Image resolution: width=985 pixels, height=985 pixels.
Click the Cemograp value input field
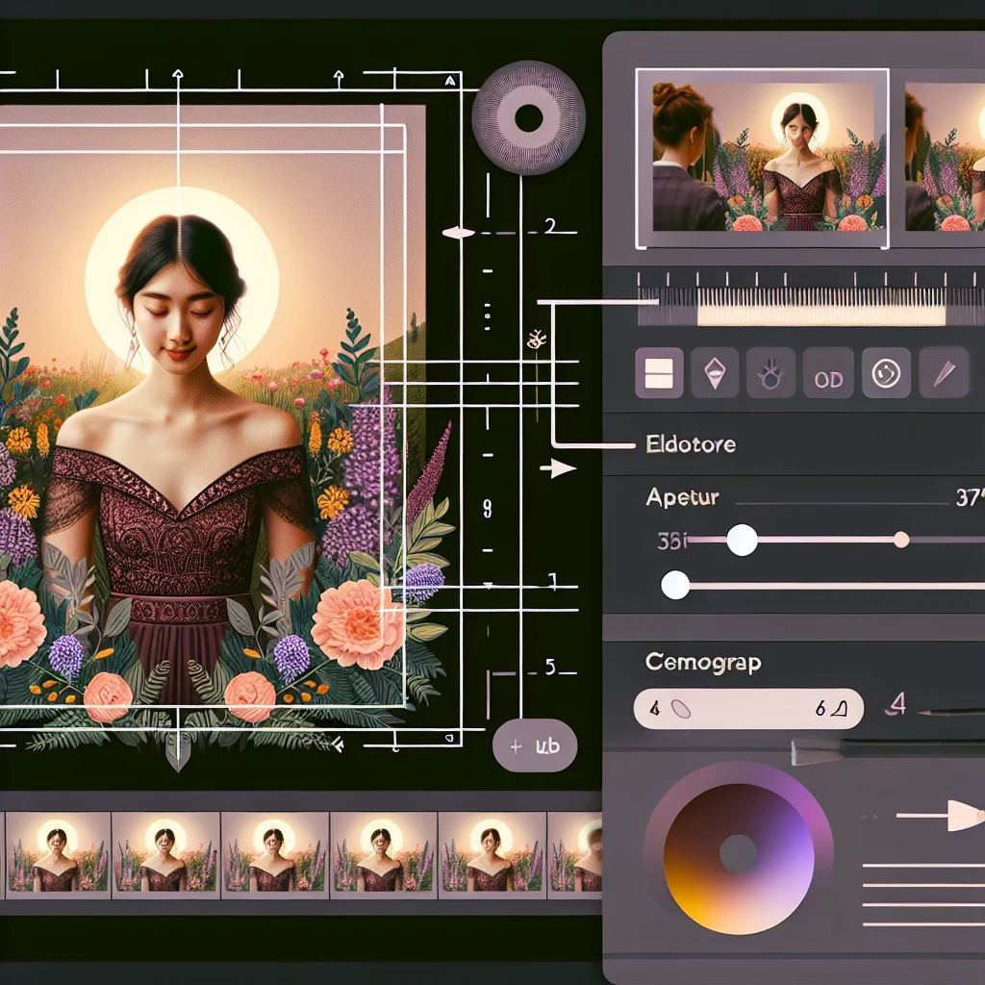point(748,708)
